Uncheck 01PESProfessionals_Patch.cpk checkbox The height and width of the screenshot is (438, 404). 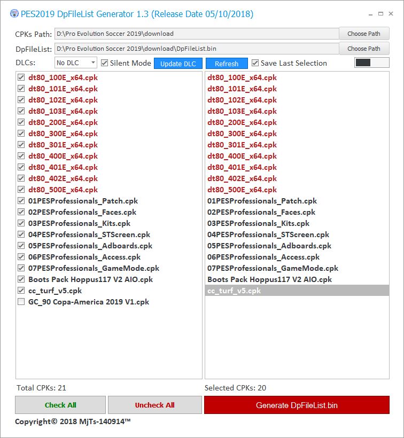click(21, 200)
